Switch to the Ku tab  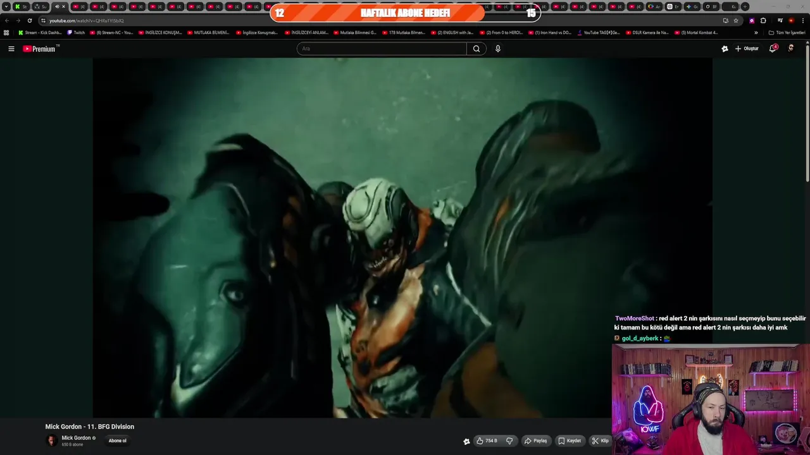pos(730,6)
